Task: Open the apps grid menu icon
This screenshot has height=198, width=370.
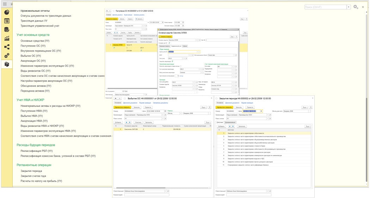Action: click(5, 4)
